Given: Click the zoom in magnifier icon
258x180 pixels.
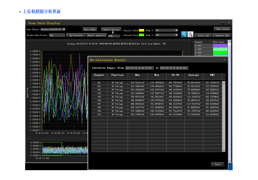Looking at the screenshot, I should coord(184,34).
